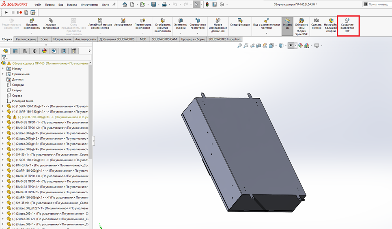
Task: Click Create DXF flat pattern (Создание развертки DXF)
Action: pos(347,26)
